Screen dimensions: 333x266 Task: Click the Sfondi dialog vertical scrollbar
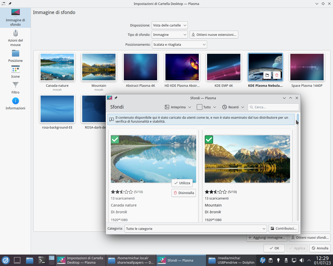[x=298, y=169]
